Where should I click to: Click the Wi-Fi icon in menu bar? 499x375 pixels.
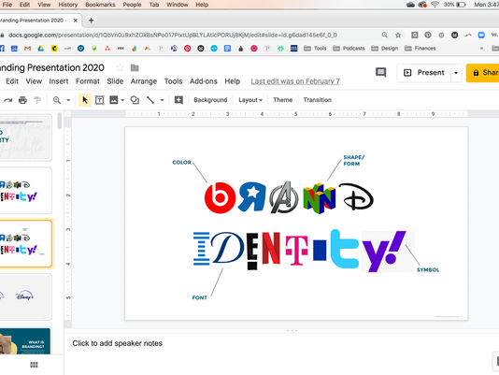coord(435,5)
